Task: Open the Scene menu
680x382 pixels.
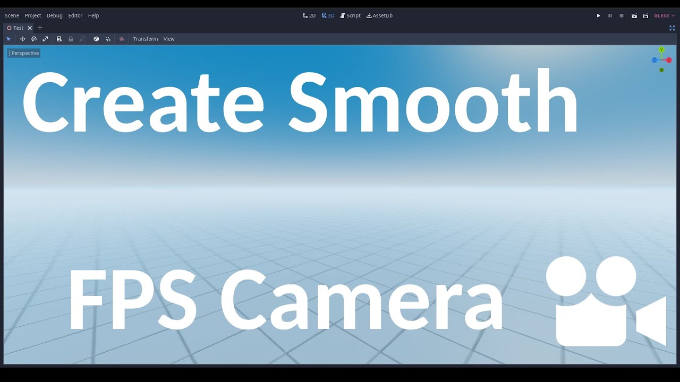Action: [x=12, y=15]
